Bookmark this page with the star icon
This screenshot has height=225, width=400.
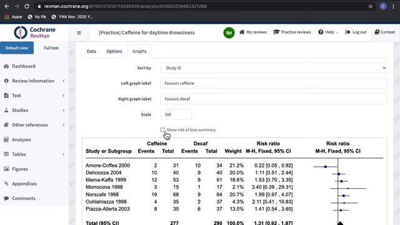pyautogui.click(x=371, y=6)
